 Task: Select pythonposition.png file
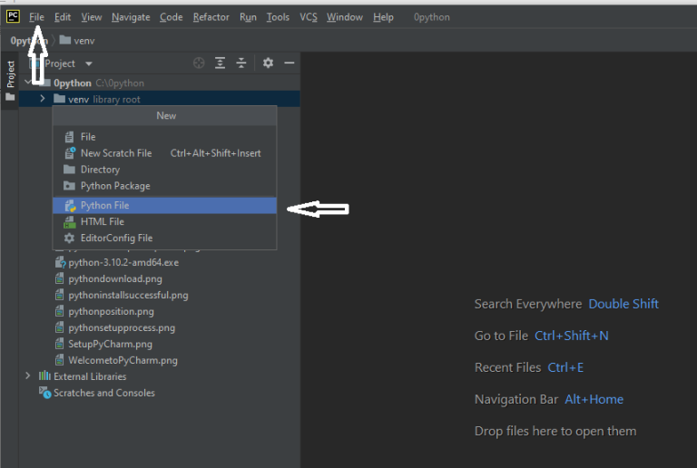tap(111, 312)
